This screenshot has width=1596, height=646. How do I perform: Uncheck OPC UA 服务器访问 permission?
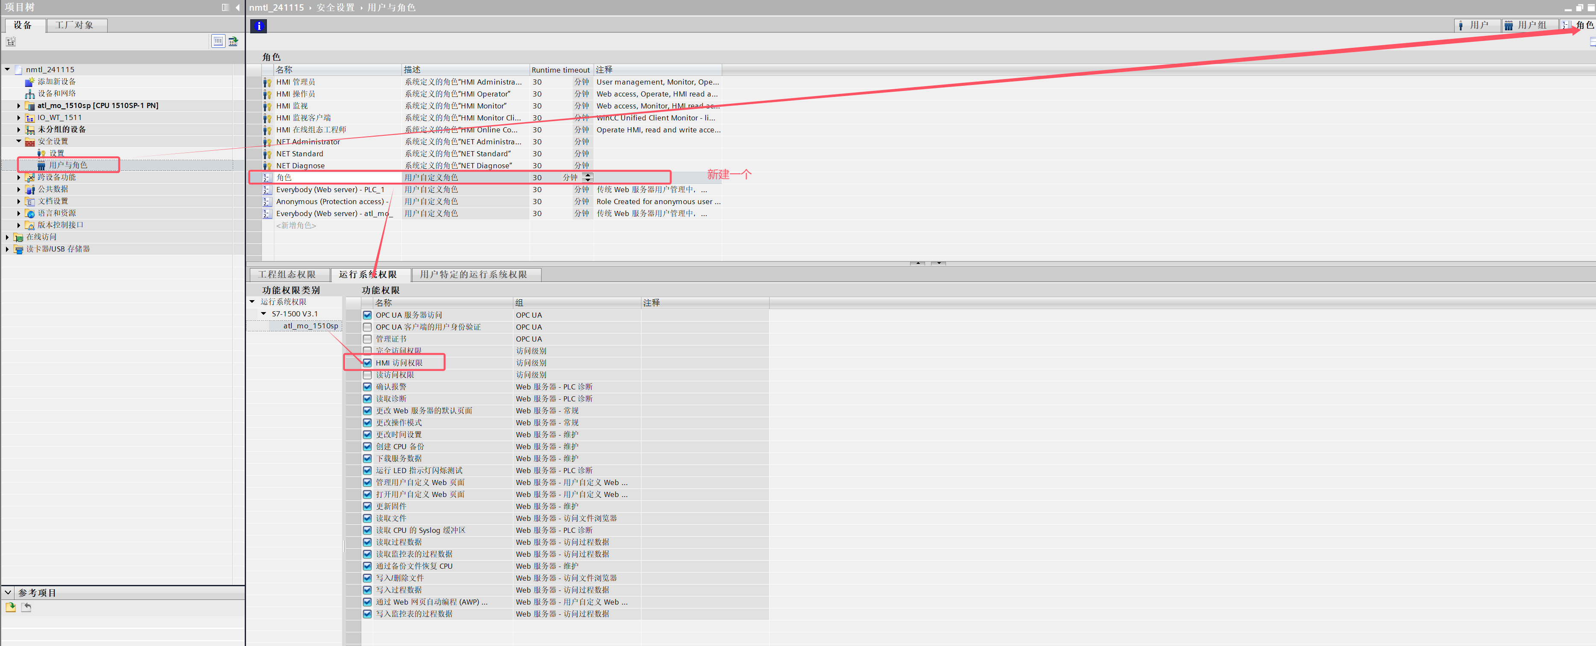[367, 315]
